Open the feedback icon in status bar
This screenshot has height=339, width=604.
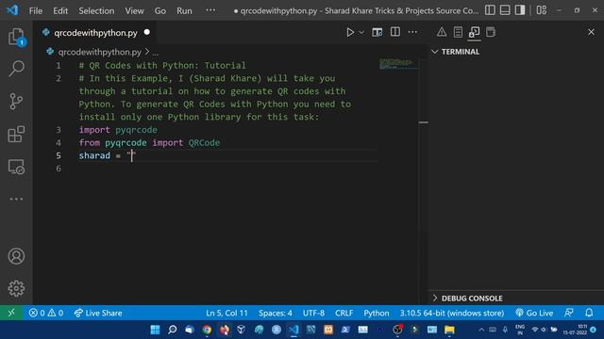[569, 313]
